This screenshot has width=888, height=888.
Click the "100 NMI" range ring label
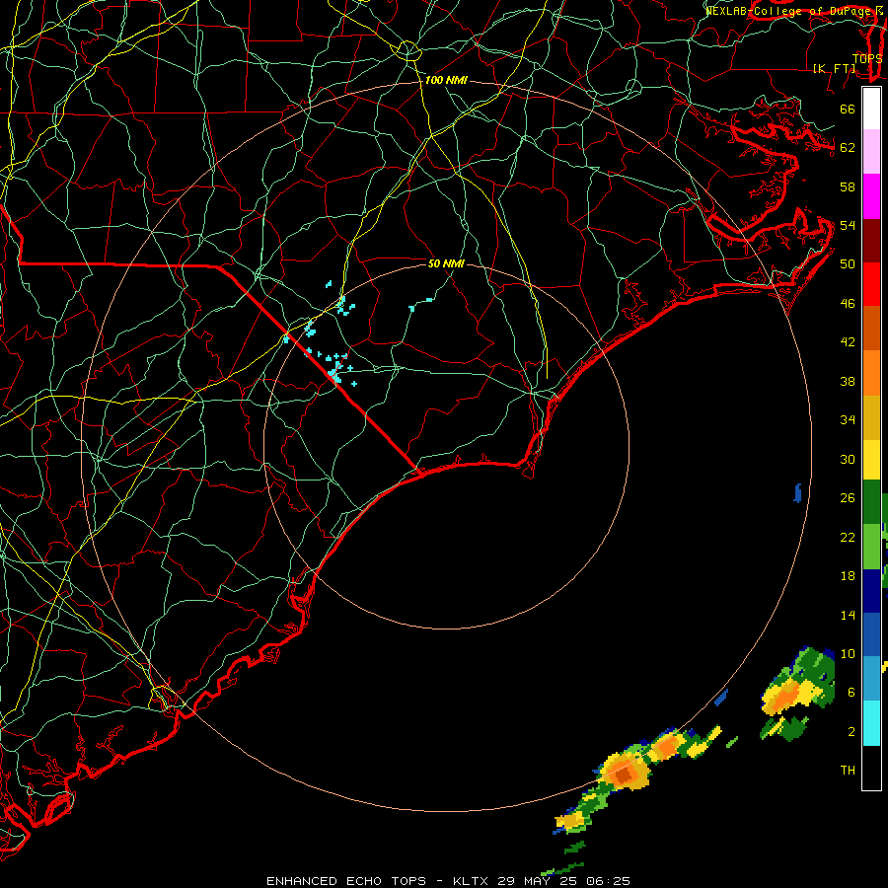click(x=446, y=81)
